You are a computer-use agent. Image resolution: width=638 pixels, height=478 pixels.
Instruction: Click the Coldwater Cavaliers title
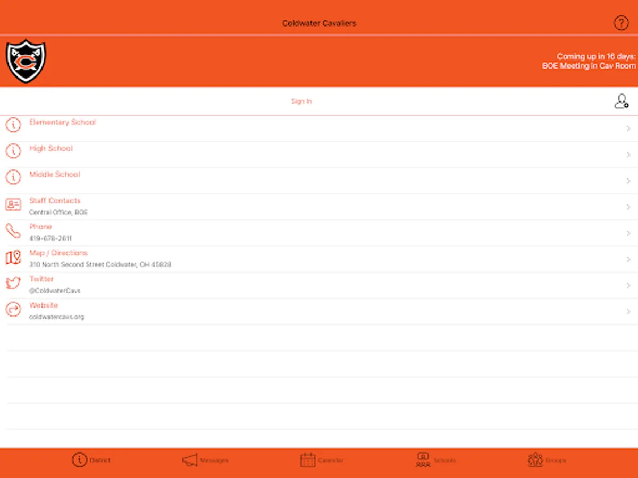[x=319, y=23]
